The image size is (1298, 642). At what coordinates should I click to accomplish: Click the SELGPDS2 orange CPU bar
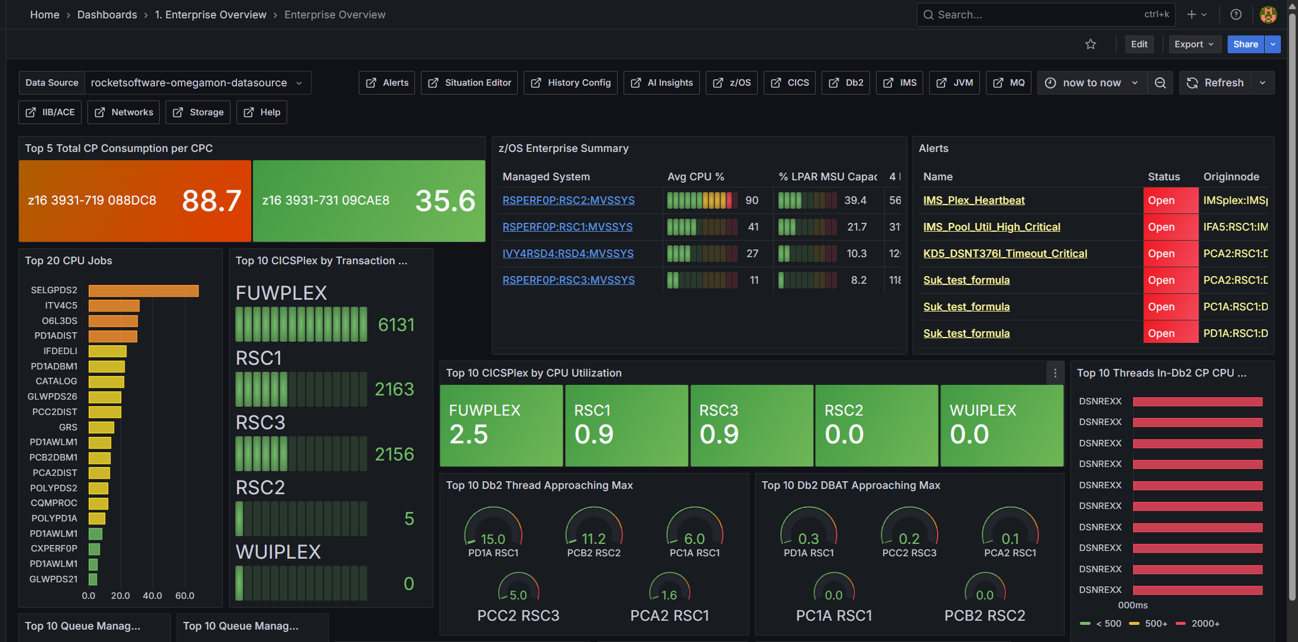[144, 290]
